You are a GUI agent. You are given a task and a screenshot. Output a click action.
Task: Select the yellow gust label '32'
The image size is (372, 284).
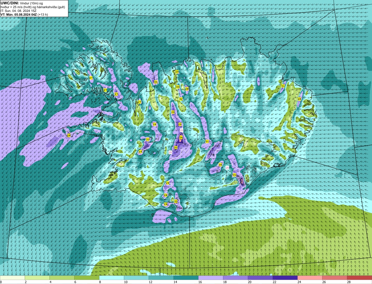click(181, 99)
